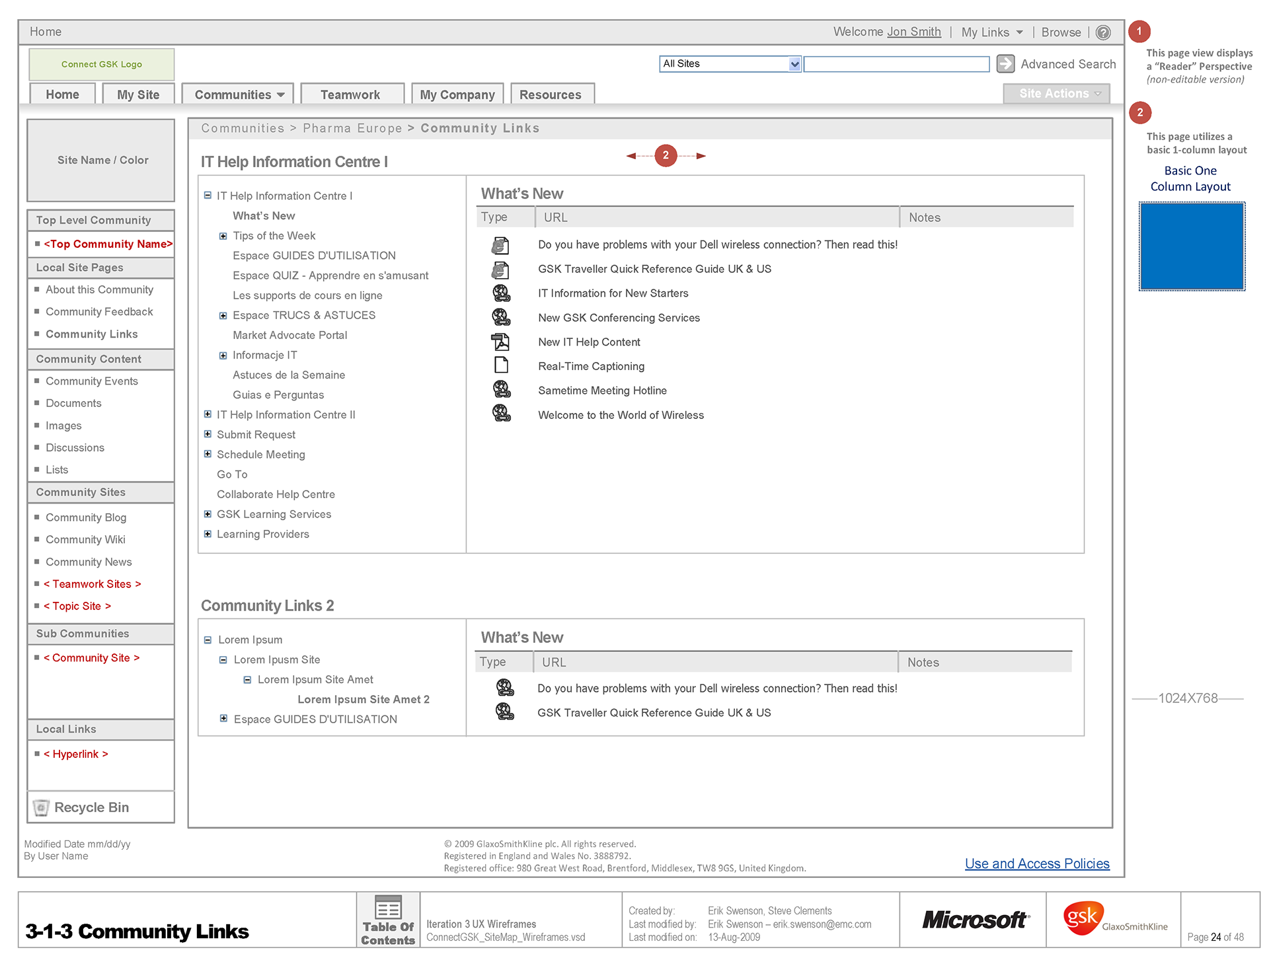
Task: Click the web link icon for Sametime Meeting Hotline
Action: 501,390
